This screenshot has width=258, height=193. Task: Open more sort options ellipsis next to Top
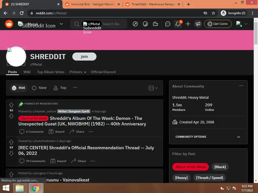[x=75, y=87]
